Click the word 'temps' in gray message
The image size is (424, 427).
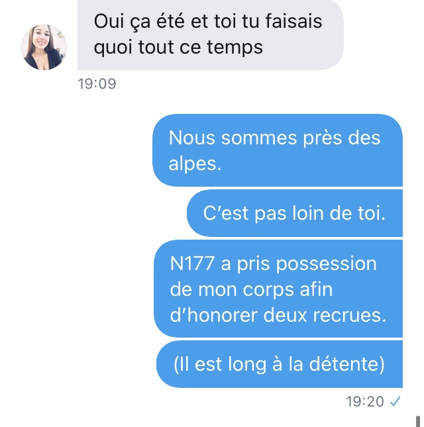pos(235,47)
